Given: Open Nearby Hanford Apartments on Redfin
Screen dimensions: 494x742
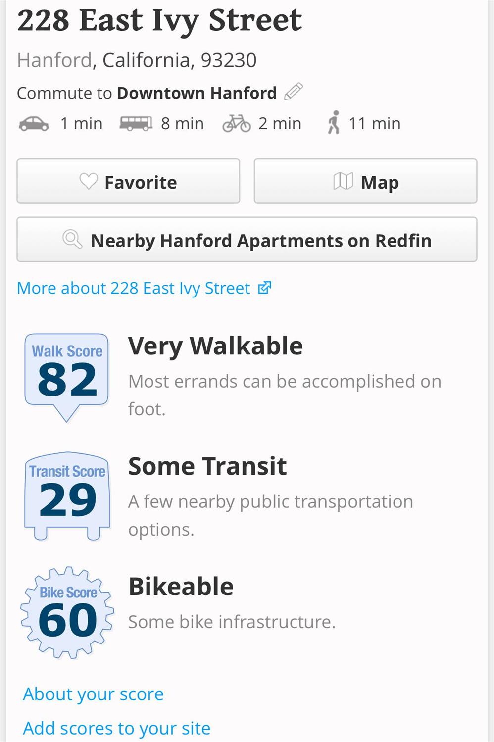Looking at the screenshot, I should (247, 240).
